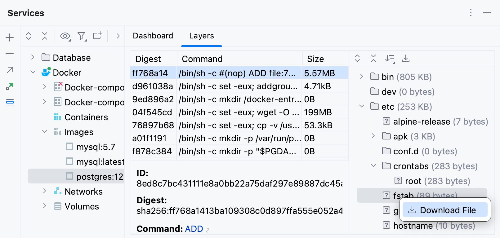Collapse the etc folder

coord(362,106)
